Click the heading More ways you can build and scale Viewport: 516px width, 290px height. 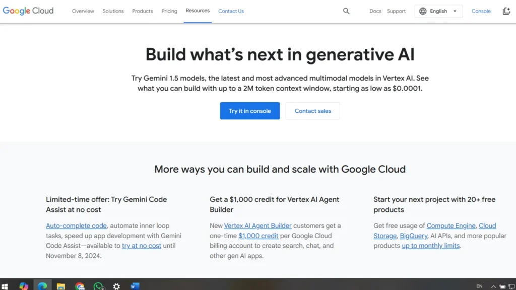coord(280,169)
